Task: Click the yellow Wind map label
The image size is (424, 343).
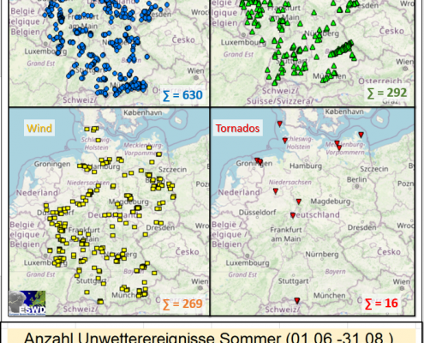Action: [x=39, y=129]
